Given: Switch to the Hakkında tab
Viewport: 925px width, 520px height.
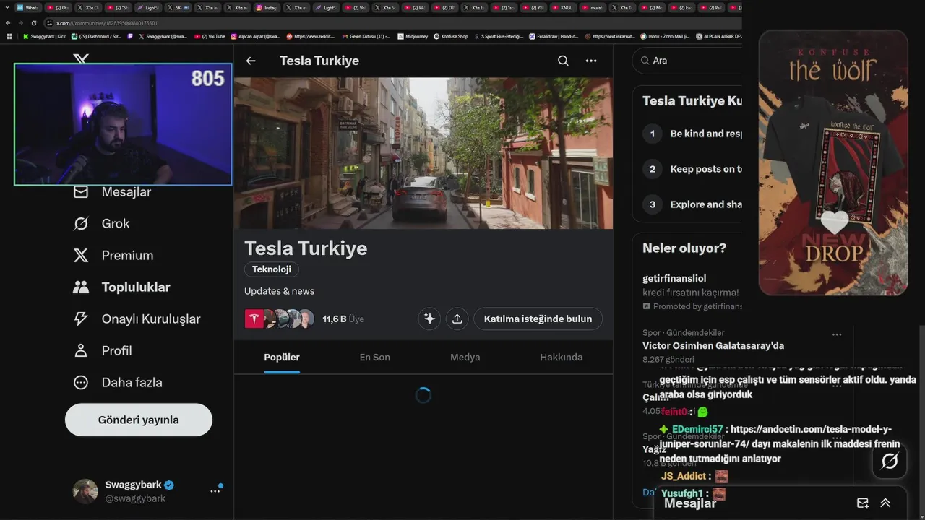Looking at the screenshot, I should pos(562,357).
